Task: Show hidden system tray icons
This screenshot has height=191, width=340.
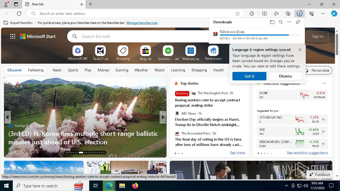Action: pyautogui.click(x=286, y=186)
